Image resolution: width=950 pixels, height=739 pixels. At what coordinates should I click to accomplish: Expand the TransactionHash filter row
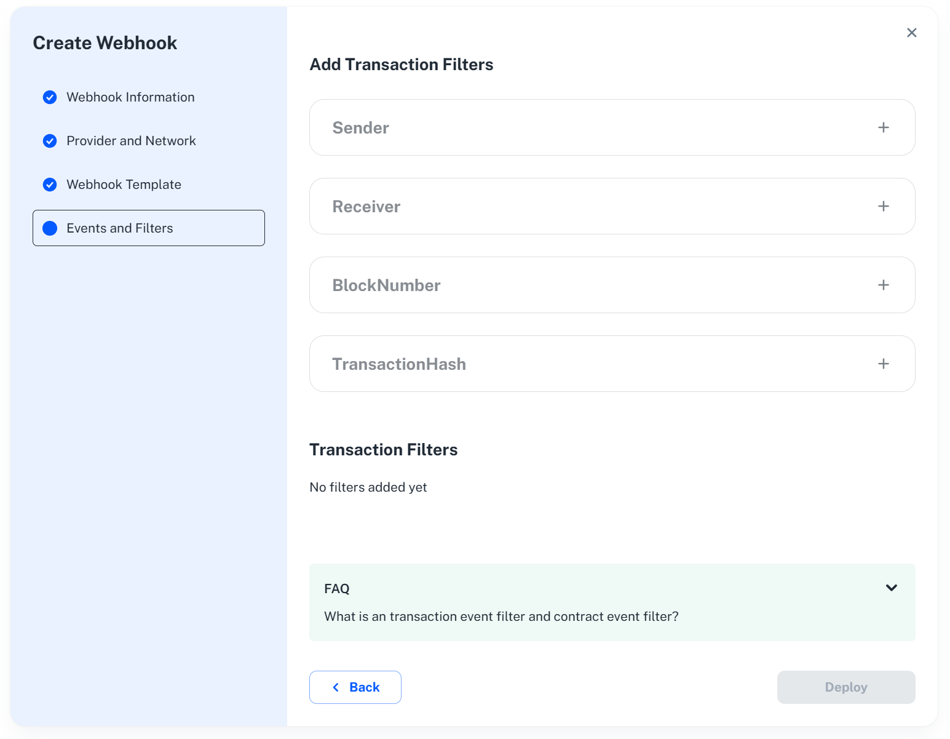612,364
